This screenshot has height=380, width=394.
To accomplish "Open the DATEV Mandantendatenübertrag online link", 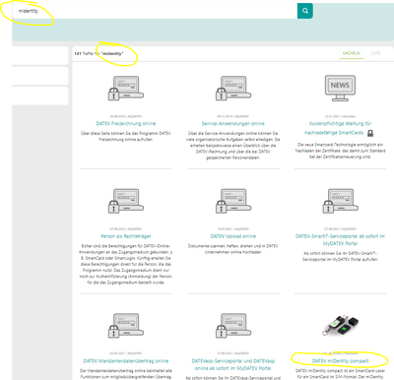I will [x=126, y=361].
